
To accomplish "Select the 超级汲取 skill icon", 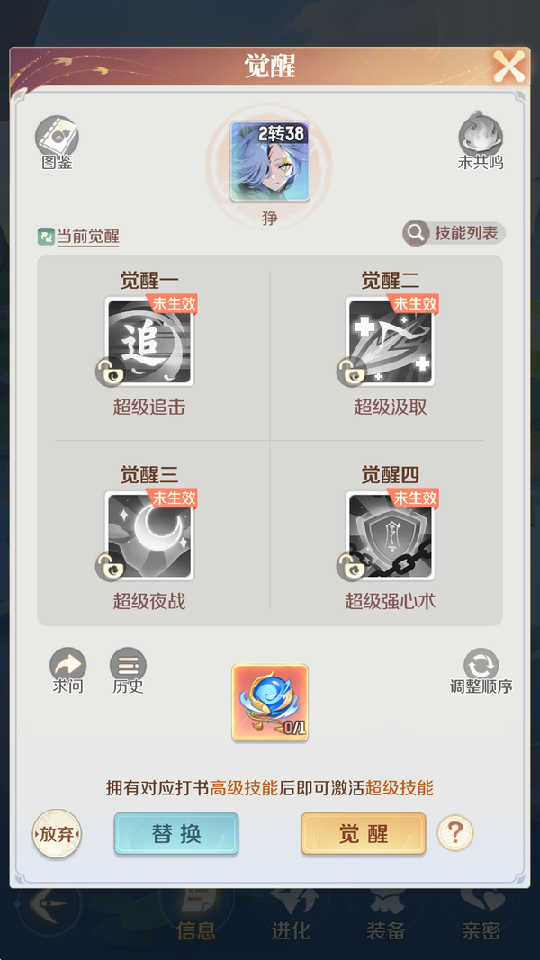I will point(390,342).
